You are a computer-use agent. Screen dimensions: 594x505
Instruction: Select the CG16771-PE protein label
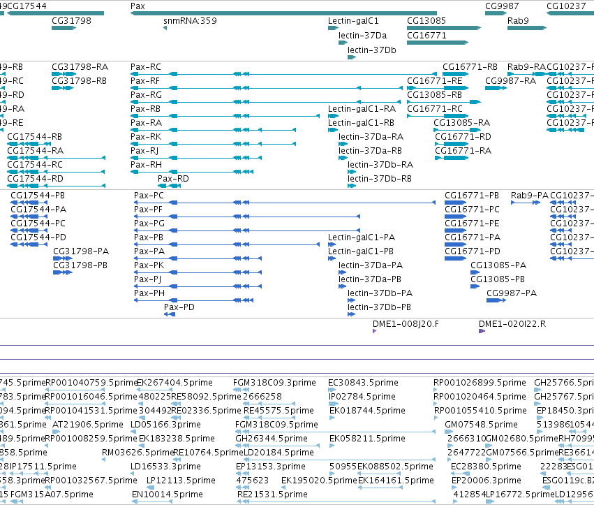[472, 224]
